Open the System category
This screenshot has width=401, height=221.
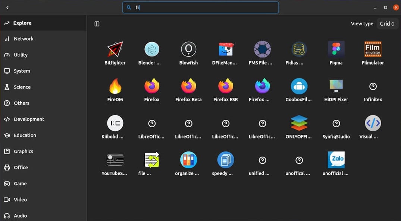pos(43,71)
